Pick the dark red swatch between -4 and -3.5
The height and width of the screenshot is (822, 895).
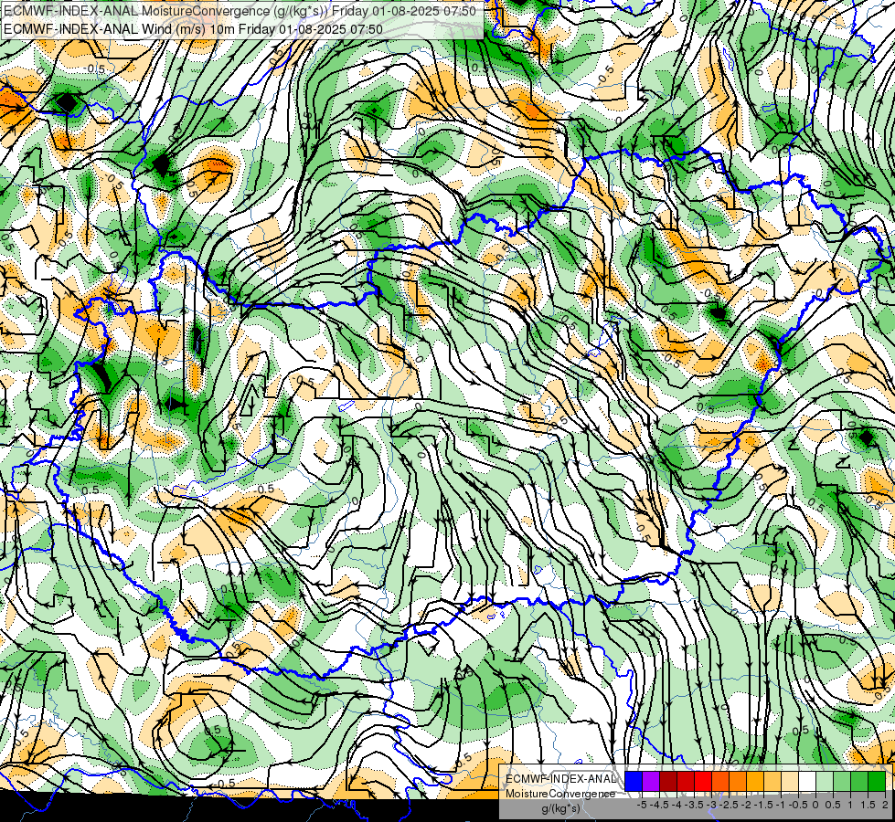click(x=686, y=781)
